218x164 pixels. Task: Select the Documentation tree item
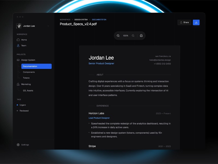click(36, 66)
